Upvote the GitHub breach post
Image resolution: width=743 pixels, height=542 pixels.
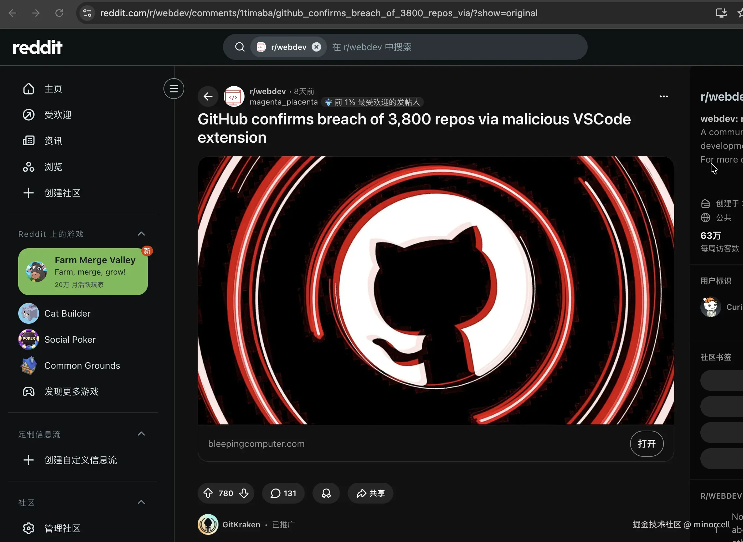point(208,493)
